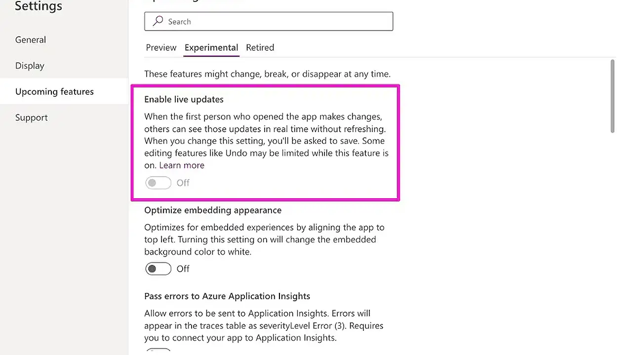Click the vertical scrollbar thumb
632x355 pixels.
(x=612, y=96)
